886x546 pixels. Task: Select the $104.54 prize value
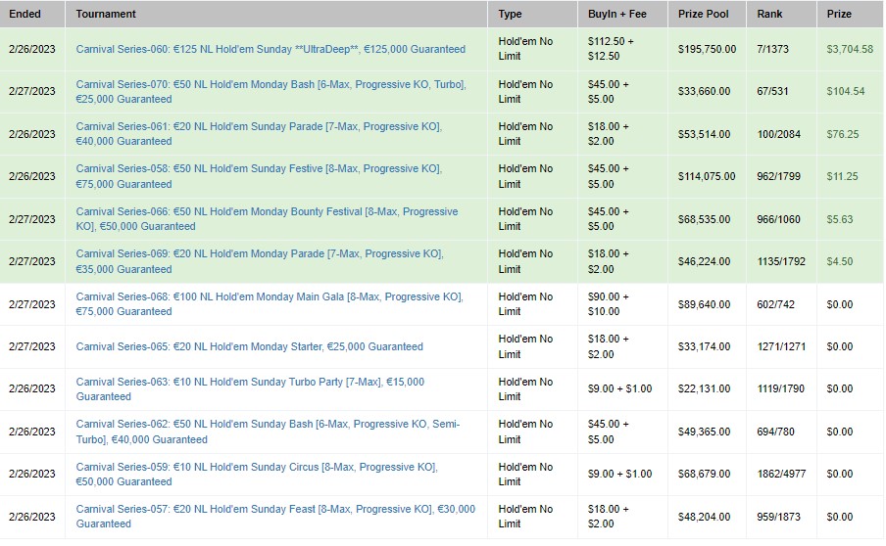coord(845,91)
